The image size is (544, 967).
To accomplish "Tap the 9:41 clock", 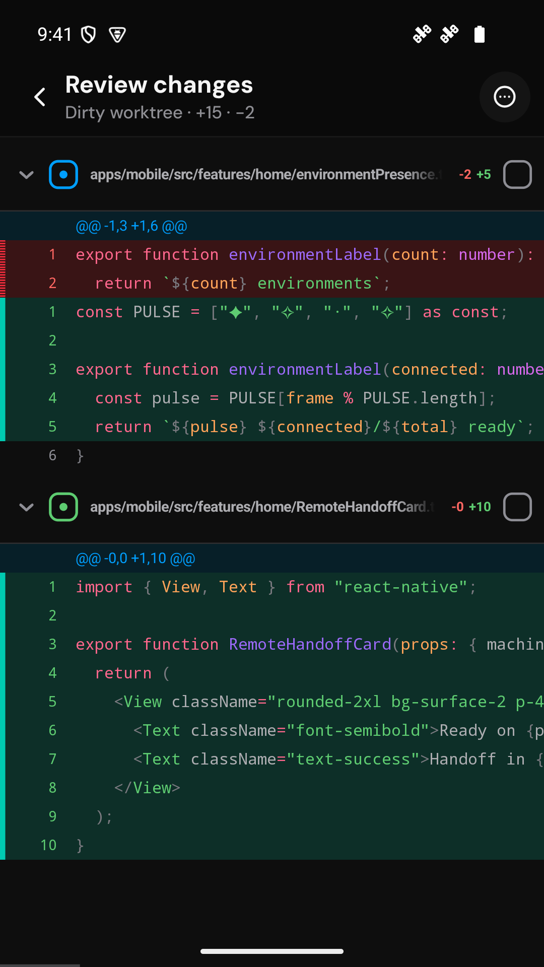I will [x=55, y=34].
